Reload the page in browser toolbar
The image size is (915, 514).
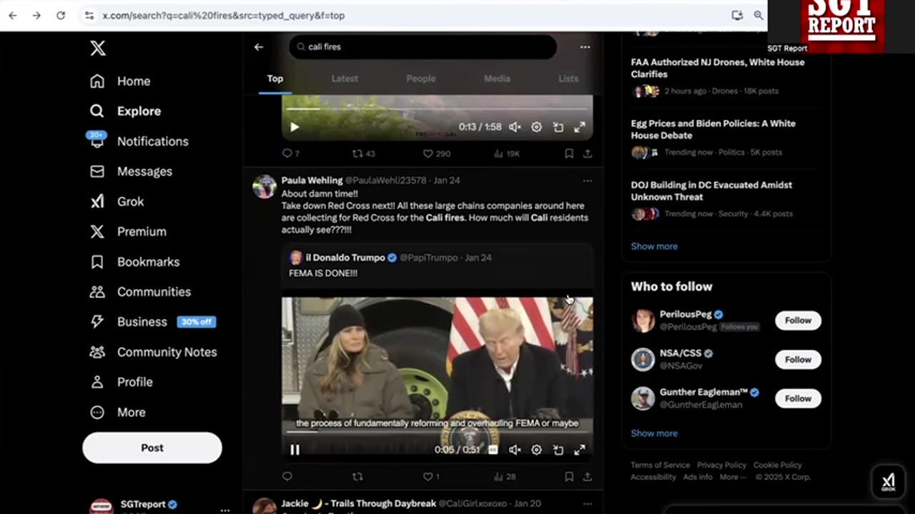coord(61,15)
